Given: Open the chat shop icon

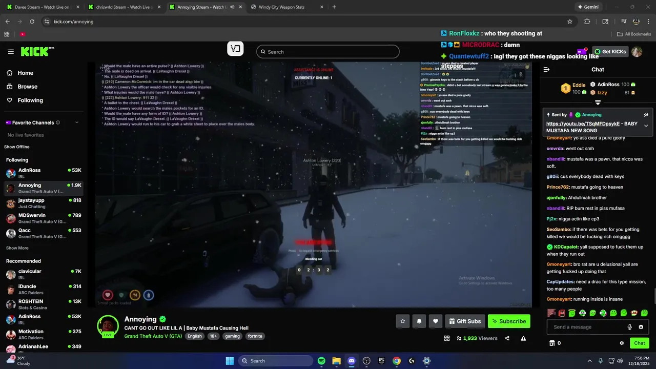Looking at the screenshot, I should [x=551, y=343].
